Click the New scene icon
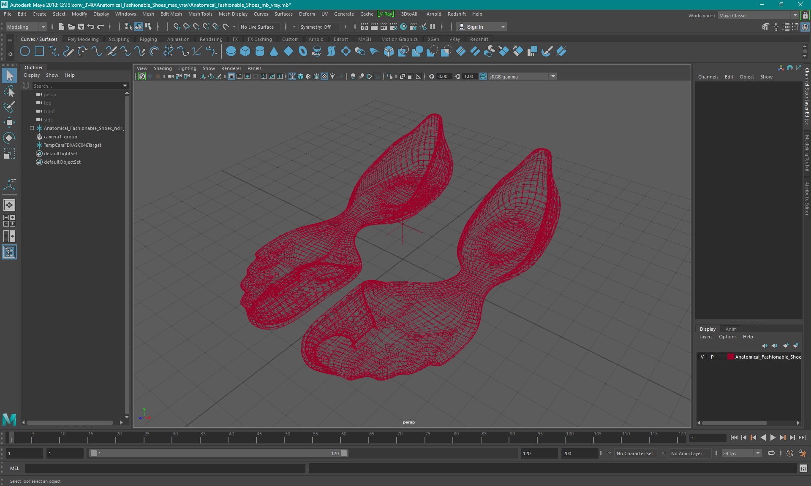Screen dimensions: 811x486 click(62, 27)
